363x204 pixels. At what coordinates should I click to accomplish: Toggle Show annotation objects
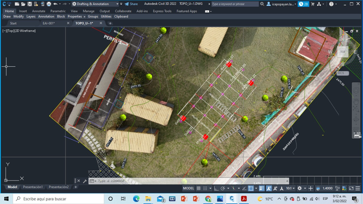coord(269,188)
